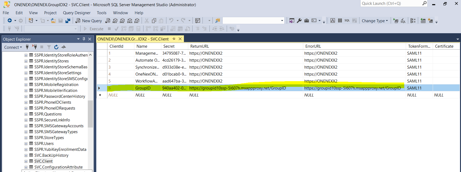Open a new DMX query
The height and width of the screenshot is (172, 461).
(122, 21)
